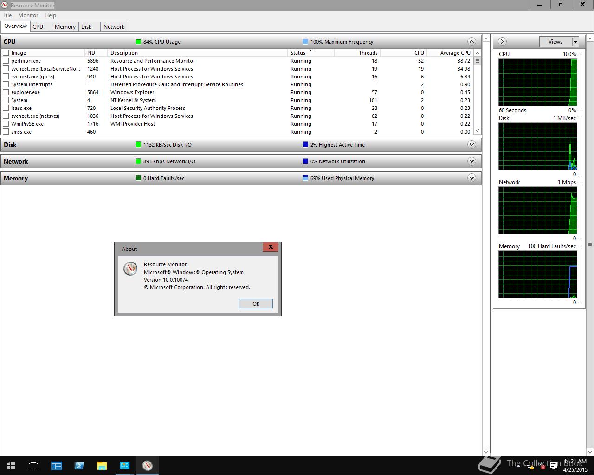
Task: Check the svchost.exe (rpcss) process box
Action: pyautogui.click(x=6, y=77)
